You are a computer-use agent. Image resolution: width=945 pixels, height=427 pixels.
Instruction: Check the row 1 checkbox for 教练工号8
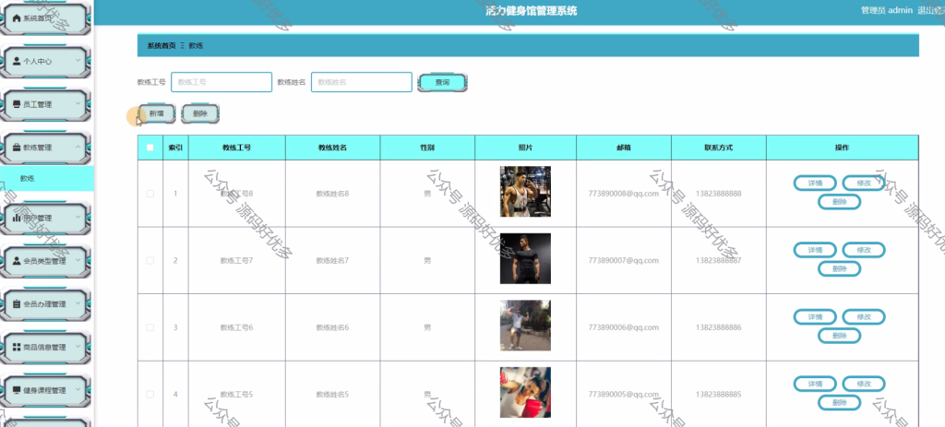pos(150,194)
